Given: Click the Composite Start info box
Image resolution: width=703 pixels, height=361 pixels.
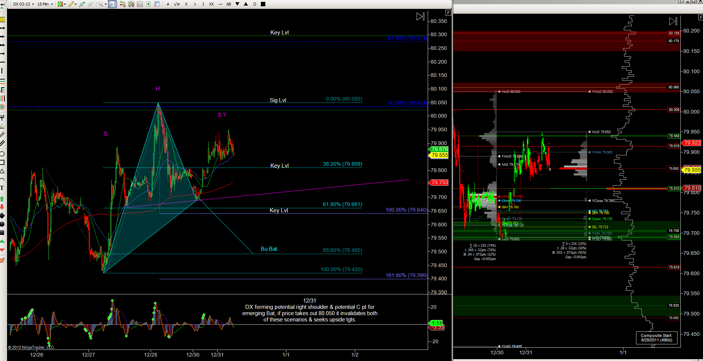Looking at the screenshot, I should (656, 338).
